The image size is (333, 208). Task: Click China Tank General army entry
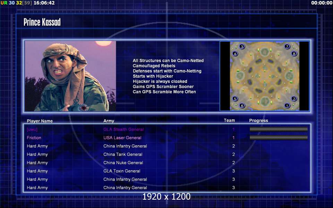pyautogui.click(x=123, y=154)
